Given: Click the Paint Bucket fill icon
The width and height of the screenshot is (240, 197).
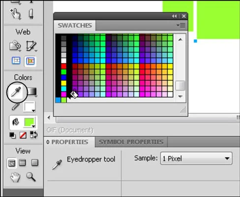Looking at the screenshot, I should click(16, 122).
